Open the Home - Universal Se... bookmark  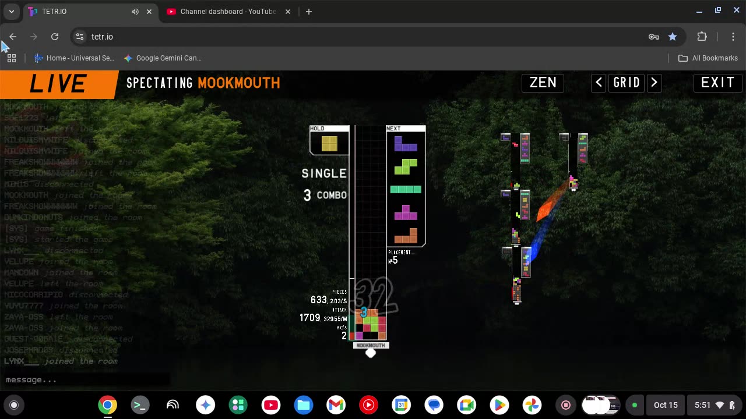click(74, 58)
